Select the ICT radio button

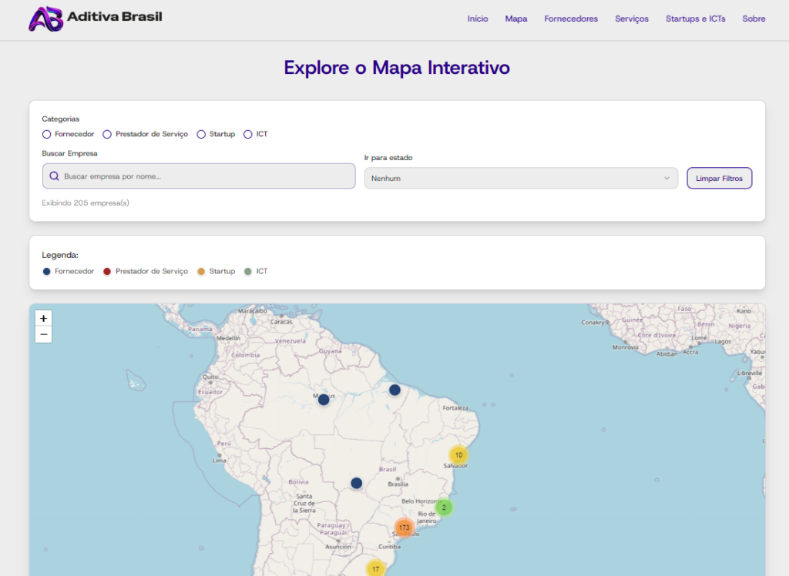[248, 134]
